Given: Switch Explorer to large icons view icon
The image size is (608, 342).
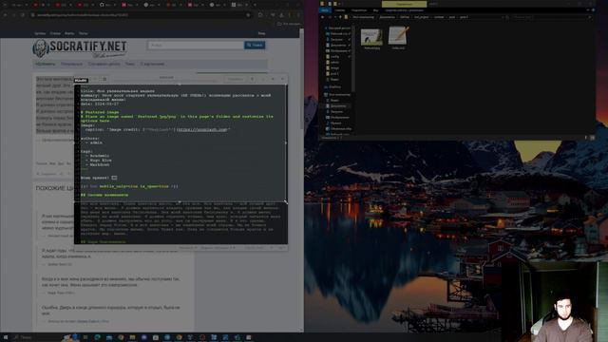Looking at the screenshot, I should pos(592,137).
